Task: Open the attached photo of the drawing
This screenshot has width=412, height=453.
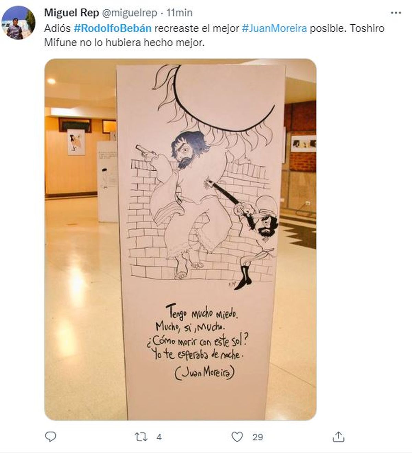Action: 180,240
